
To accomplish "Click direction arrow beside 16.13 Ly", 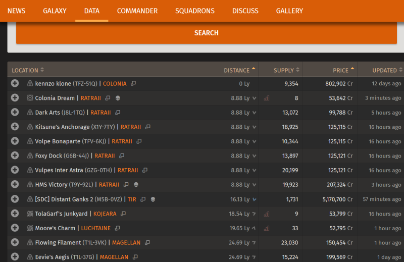I will coord(255,199).
